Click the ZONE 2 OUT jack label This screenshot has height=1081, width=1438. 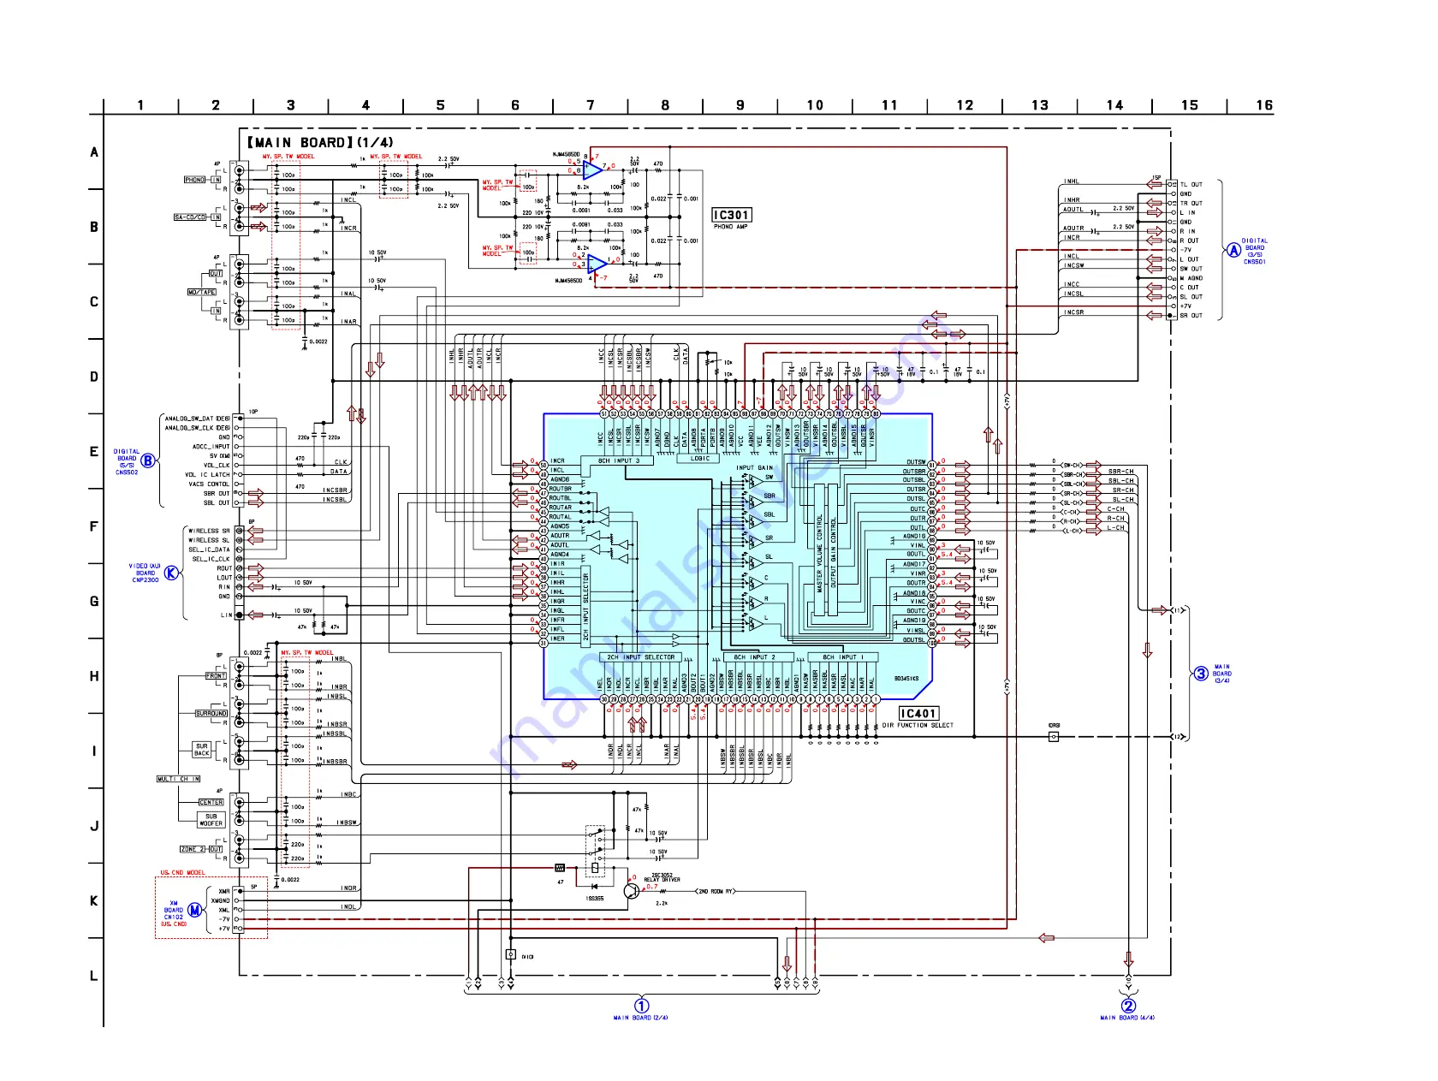(201, 849)
